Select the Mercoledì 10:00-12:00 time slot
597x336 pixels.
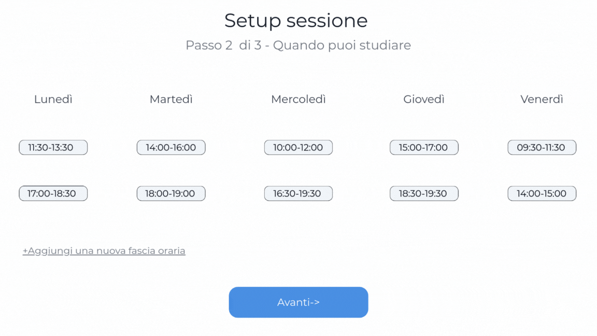[298, 147]
